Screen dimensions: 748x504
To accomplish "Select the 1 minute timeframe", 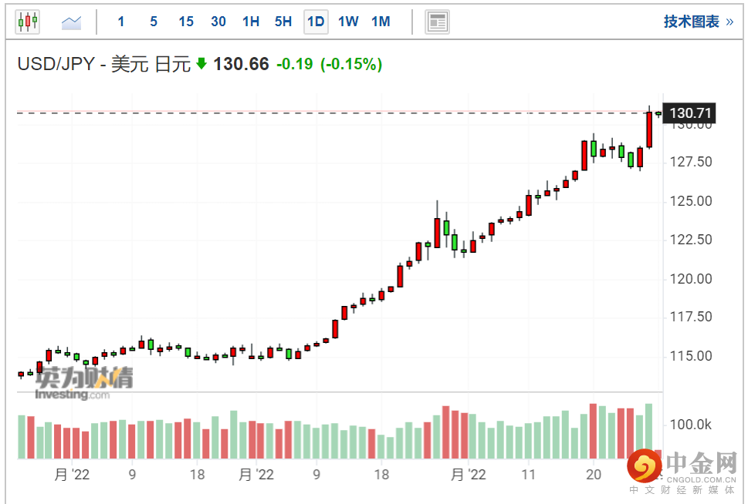I will pos(120,22).
